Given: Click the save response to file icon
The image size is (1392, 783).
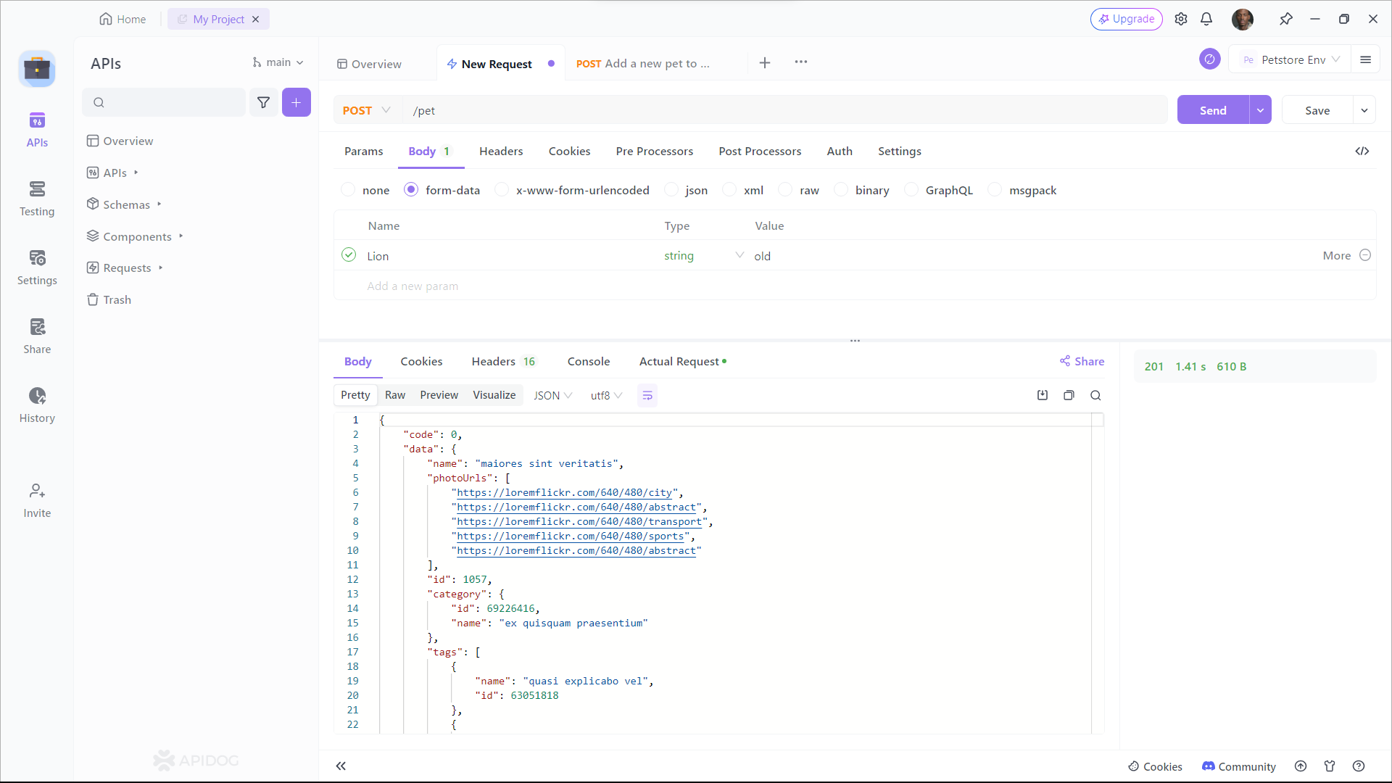Looking at the screenshot, I should point(1042,395).
